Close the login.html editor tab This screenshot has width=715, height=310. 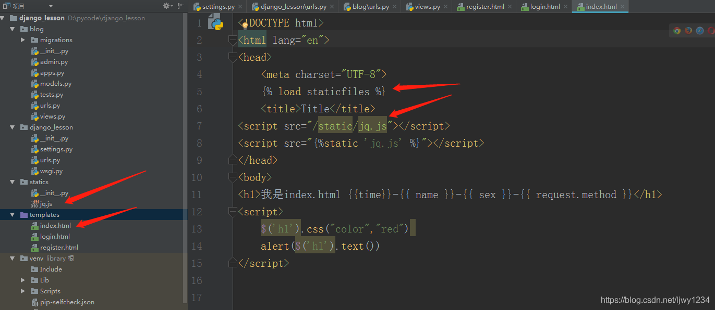(x=566, y=7)
